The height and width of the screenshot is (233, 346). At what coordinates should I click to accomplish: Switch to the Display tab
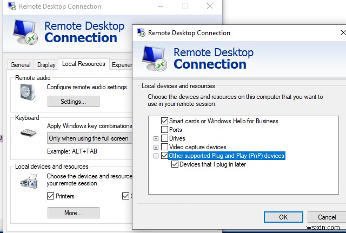[46, 65]
